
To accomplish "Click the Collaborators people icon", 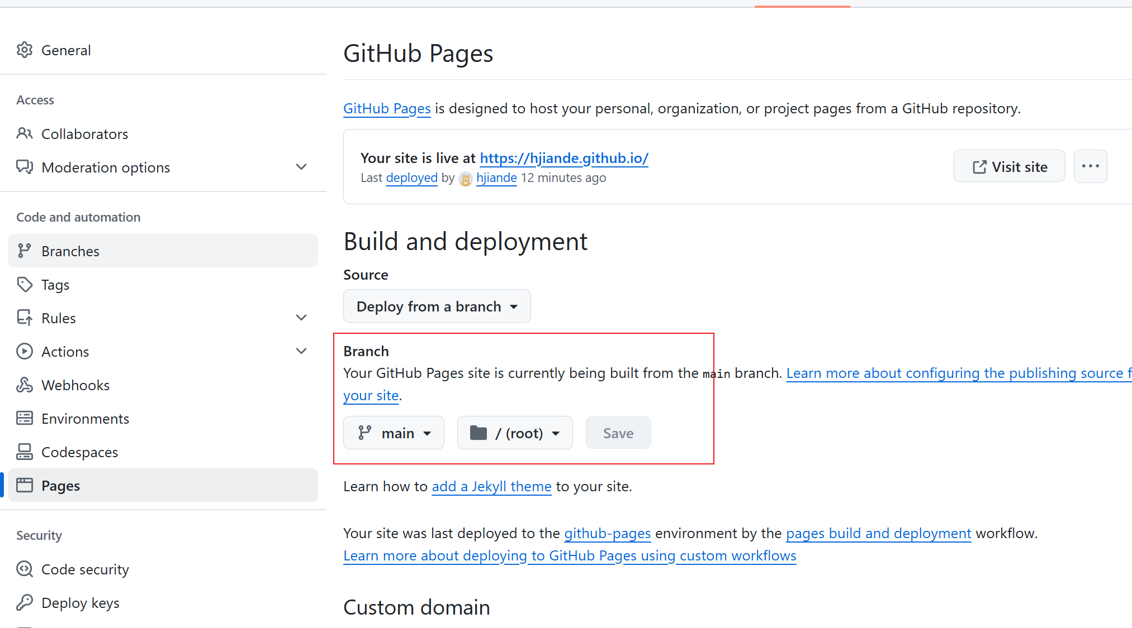I will pyautogui.click(x=25, y=134).
